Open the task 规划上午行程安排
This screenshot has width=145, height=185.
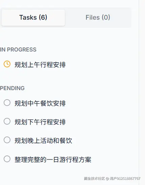point(40,65)
